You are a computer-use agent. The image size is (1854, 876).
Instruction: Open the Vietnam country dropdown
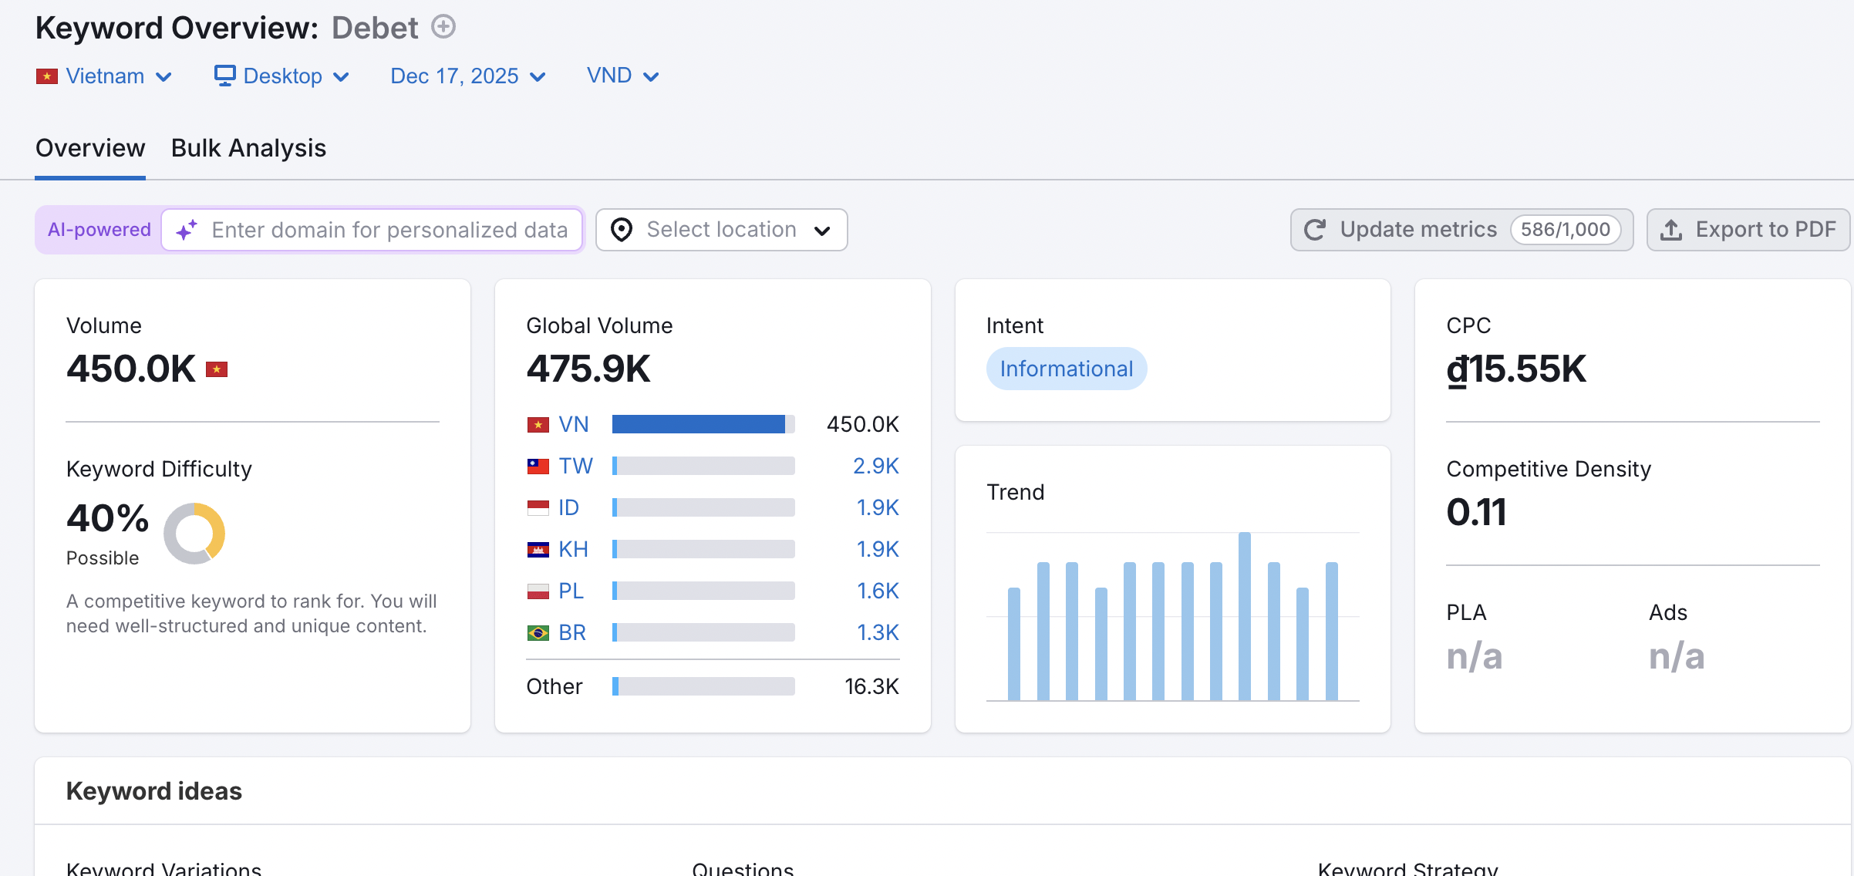104,76
